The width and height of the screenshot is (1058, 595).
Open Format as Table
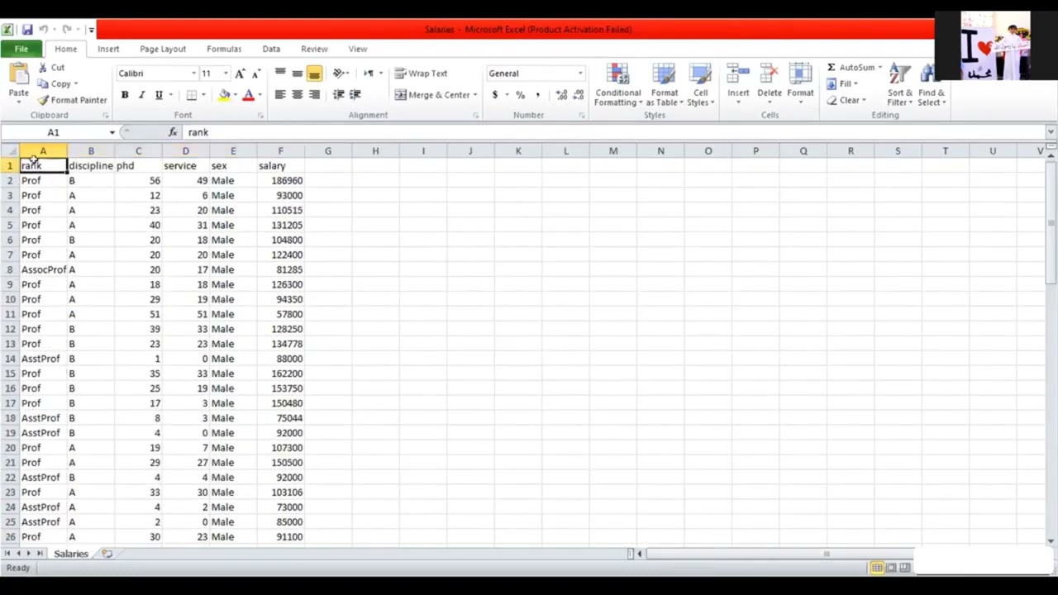664,85
